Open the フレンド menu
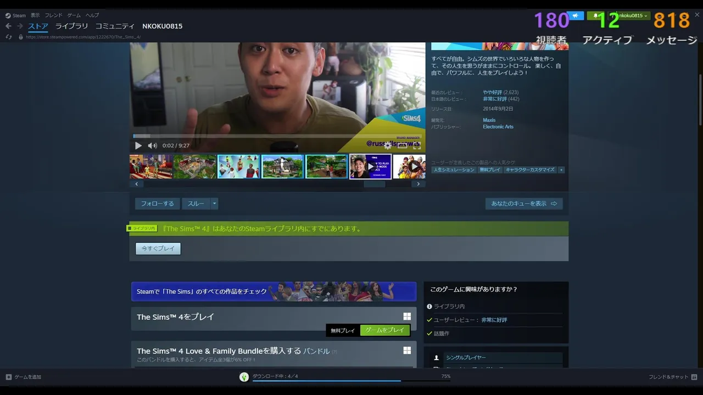The image size is (703, 395). [x=53, y=15]
